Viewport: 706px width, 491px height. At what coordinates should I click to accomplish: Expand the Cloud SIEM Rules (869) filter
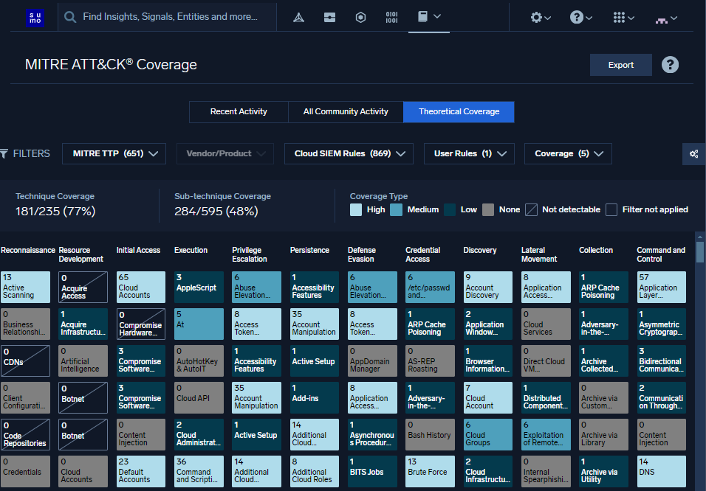pos(349,153)
